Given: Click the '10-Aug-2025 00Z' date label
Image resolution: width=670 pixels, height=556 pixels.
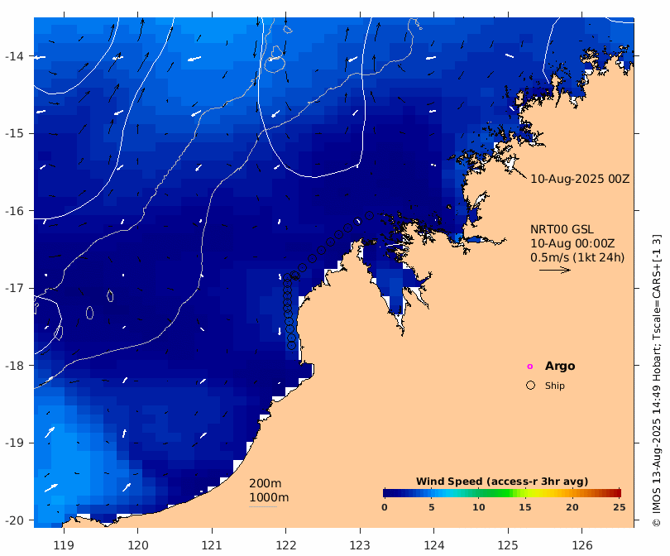Looking at the screenshot, I should (580, 179).
